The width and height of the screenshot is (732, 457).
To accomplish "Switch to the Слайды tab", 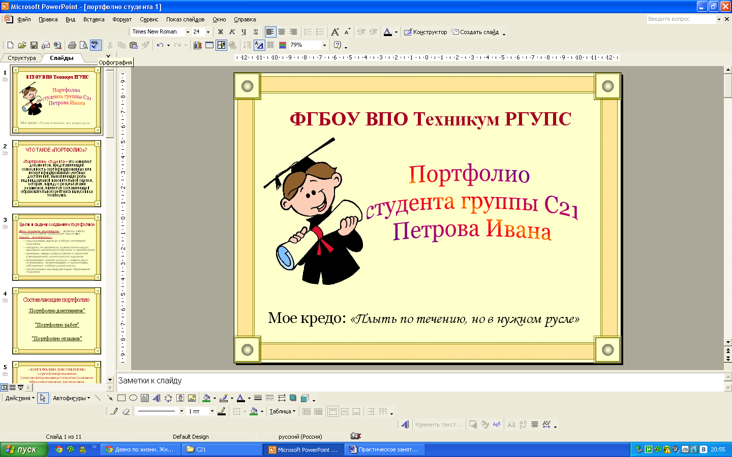I will point(62,58).
